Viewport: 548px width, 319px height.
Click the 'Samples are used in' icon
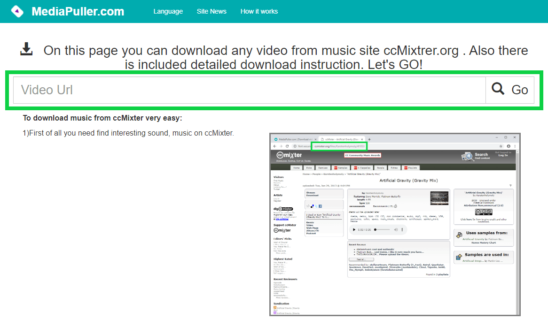click(459, 256)
